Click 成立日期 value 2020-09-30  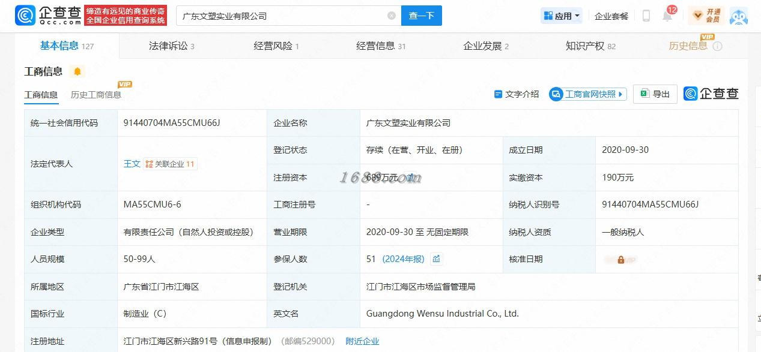click(x=625, y=150)
